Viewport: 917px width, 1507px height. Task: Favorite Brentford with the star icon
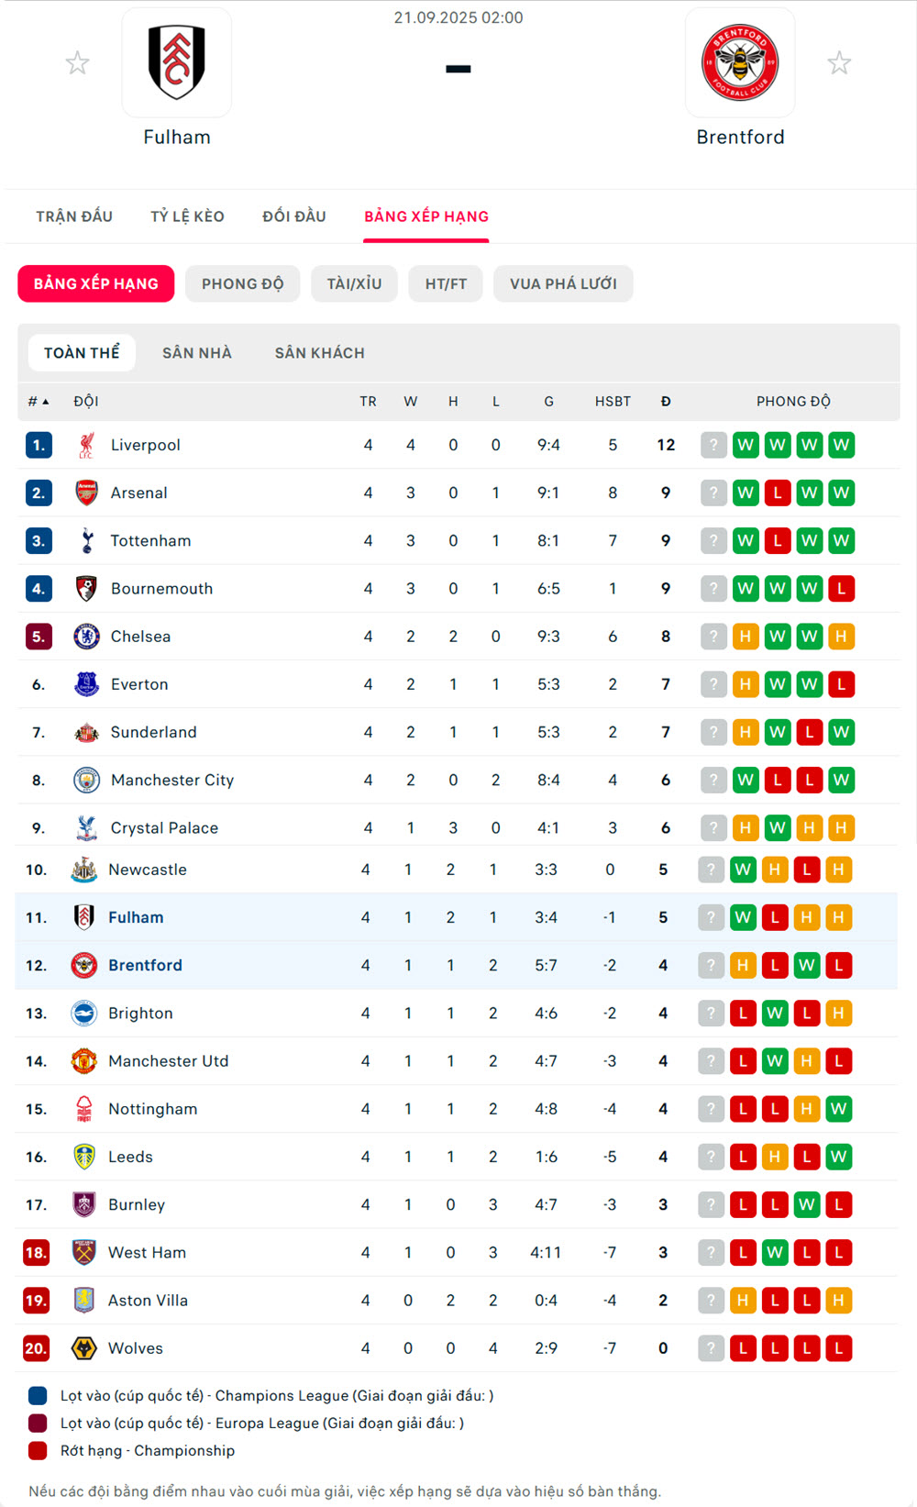839,63
